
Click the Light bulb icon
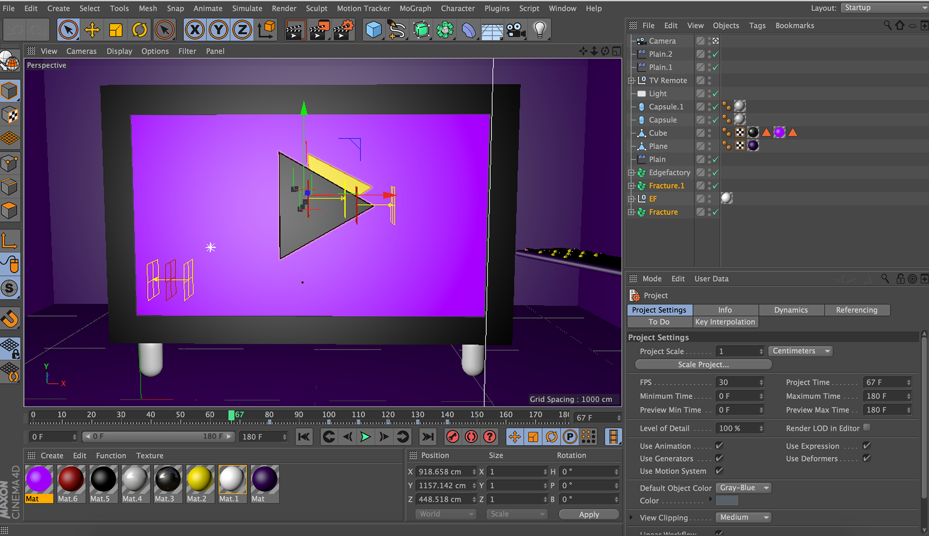(x=539, y=30)
